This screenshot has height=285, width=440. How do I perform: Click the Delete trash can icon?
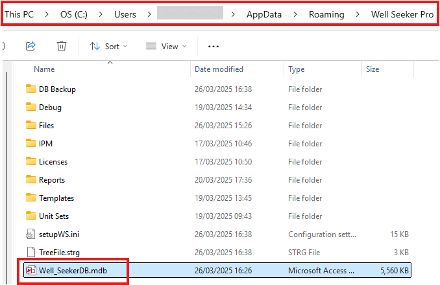(x=62, y=46)
